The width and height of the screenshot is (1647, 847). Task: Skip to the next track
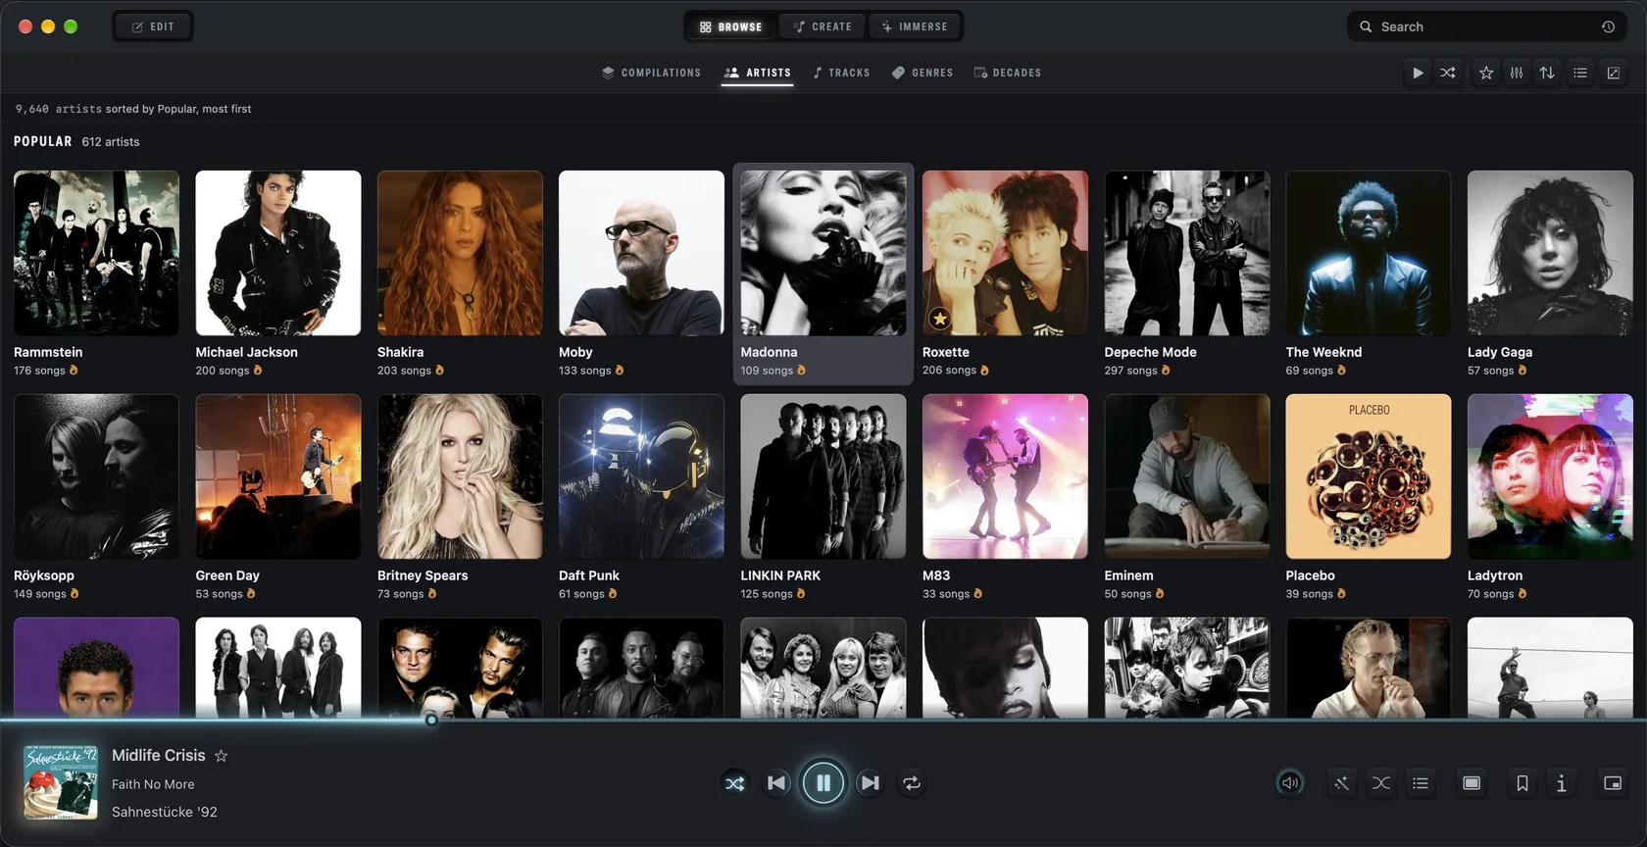click(x=869, y=783)
